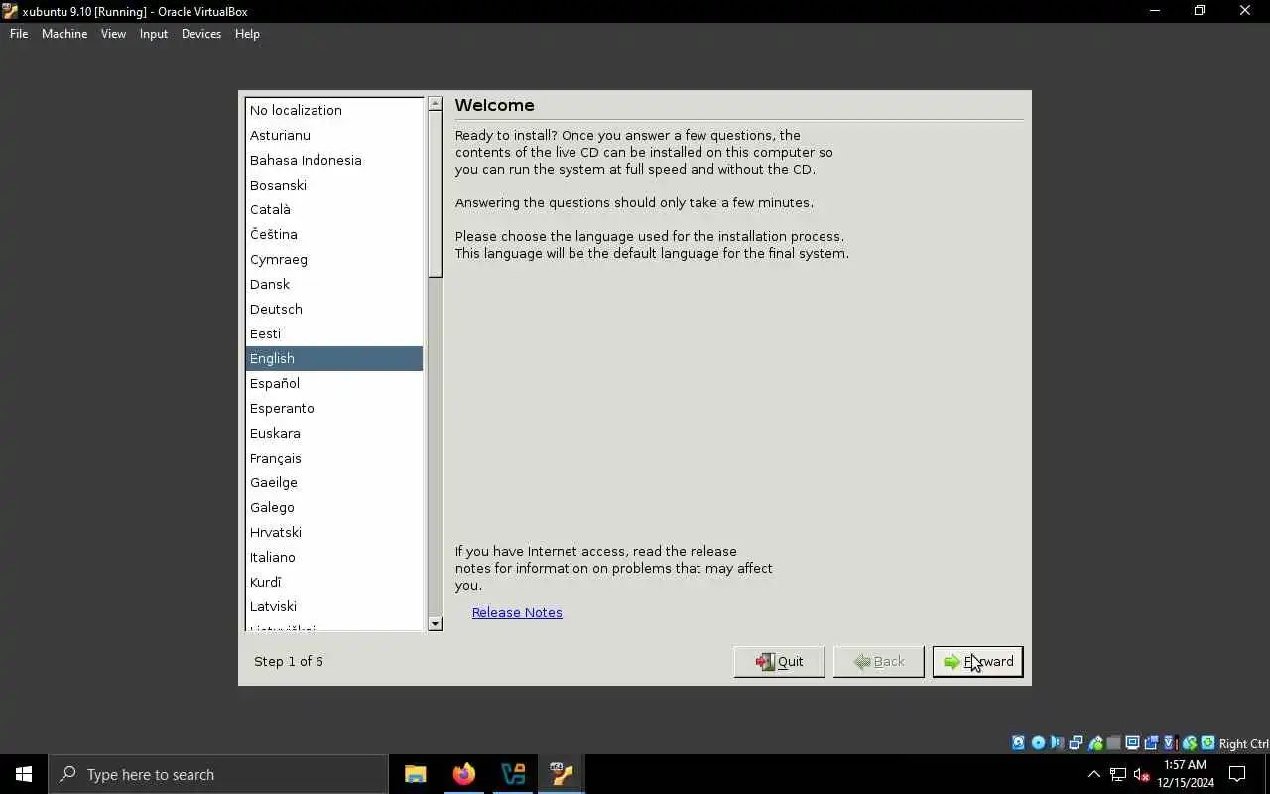The image size is (1270, 794).
Task: Select Deutsch language
Action: pyautogui.click(x=334, y=309)
